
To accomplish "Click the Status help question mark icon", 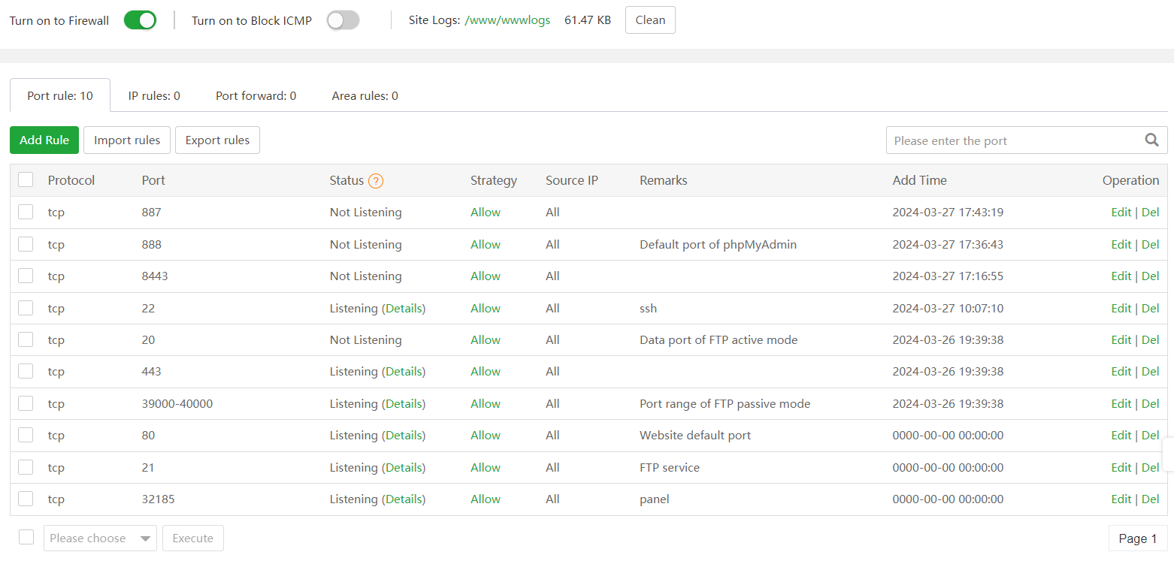I will click(376, 181).
